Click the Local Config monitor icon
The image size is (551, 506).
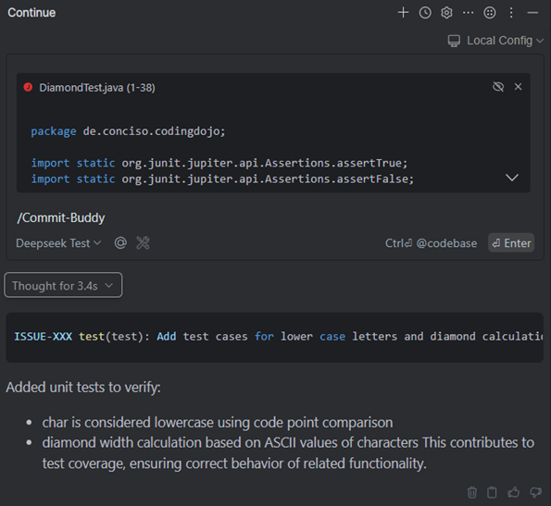454,41
